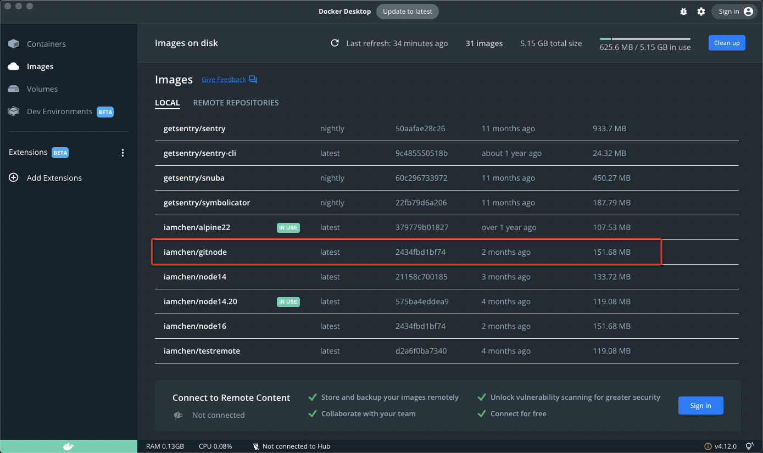Click the disk usage progress bar
Viewport: 763px width, 453px height.
click(645, 39)
